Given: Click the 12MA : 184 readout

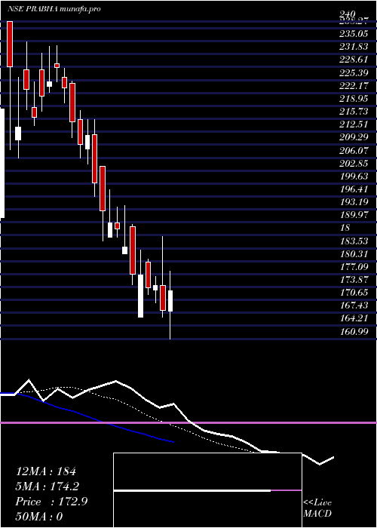Looking at the screenshot, I should (46, 471).
